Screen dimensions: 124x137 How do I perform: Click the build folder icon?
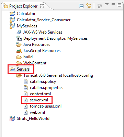[19, 57]
